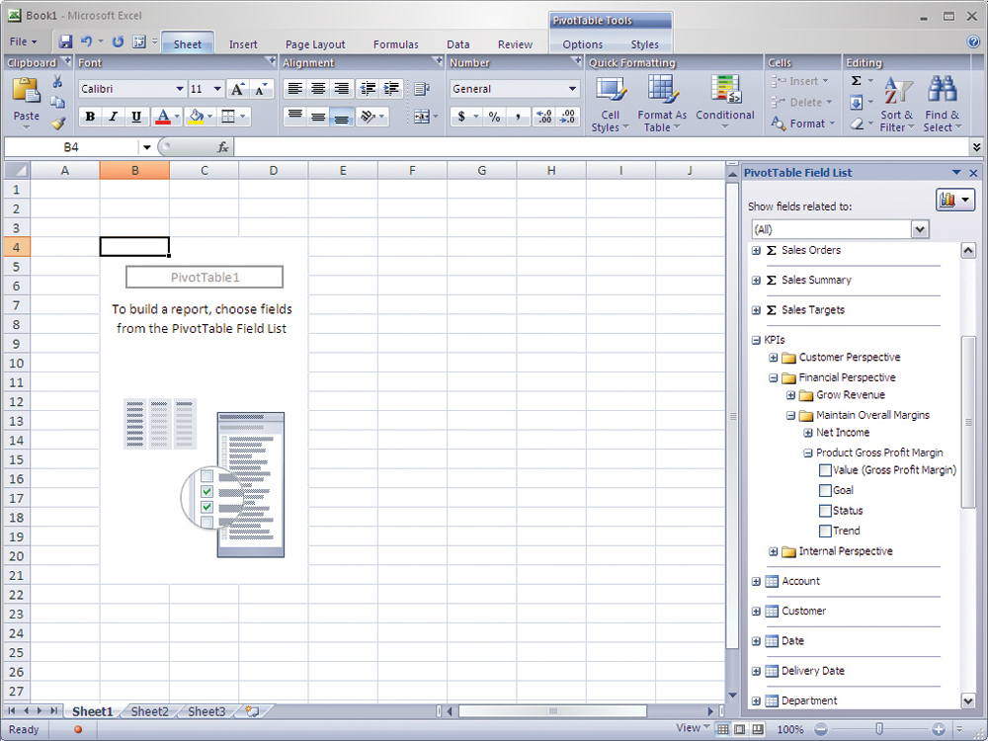Click the Copy icon in Clipboard group
This screenshot has width=988, height=741.
[57, 102]
